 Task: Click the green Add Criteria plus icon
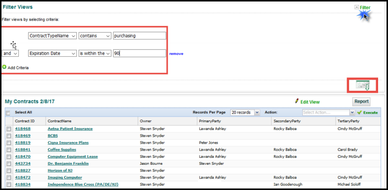point(4,67)
